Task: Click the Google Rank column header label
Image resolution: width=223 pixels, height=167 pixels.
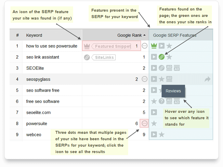Action: click(129, 35)
